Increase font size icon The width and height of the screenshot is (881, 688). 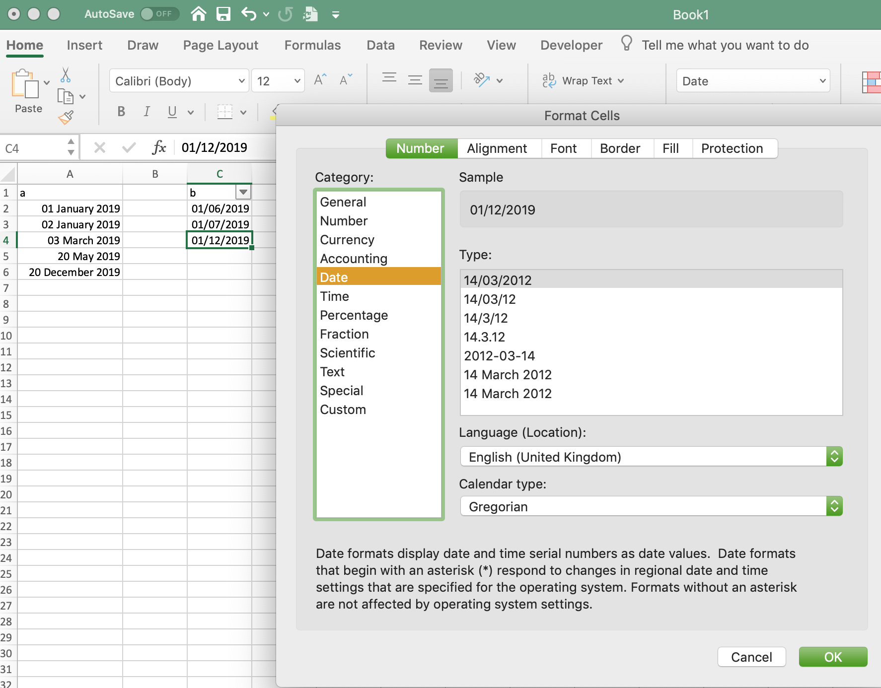pyautogui.click(x=320, y=79)
